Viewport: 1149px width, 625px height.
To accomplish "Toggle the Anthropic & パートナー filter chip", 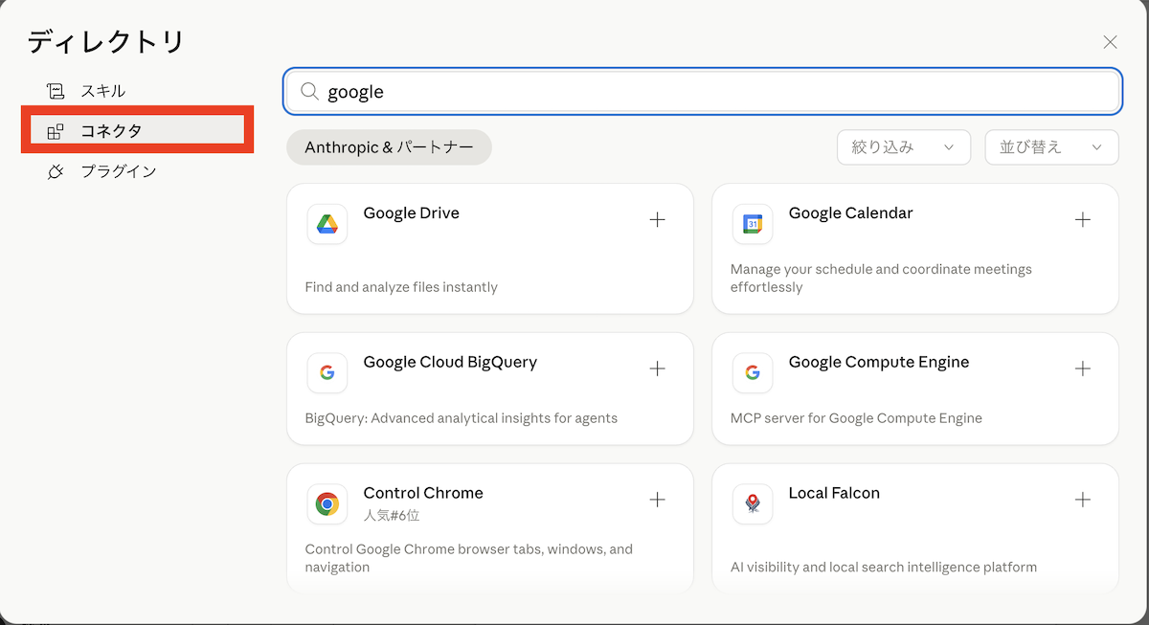I will click(389, 147).
